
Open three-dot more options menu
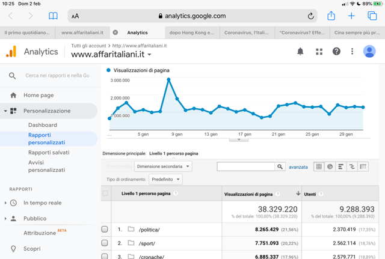click(352, 51)
